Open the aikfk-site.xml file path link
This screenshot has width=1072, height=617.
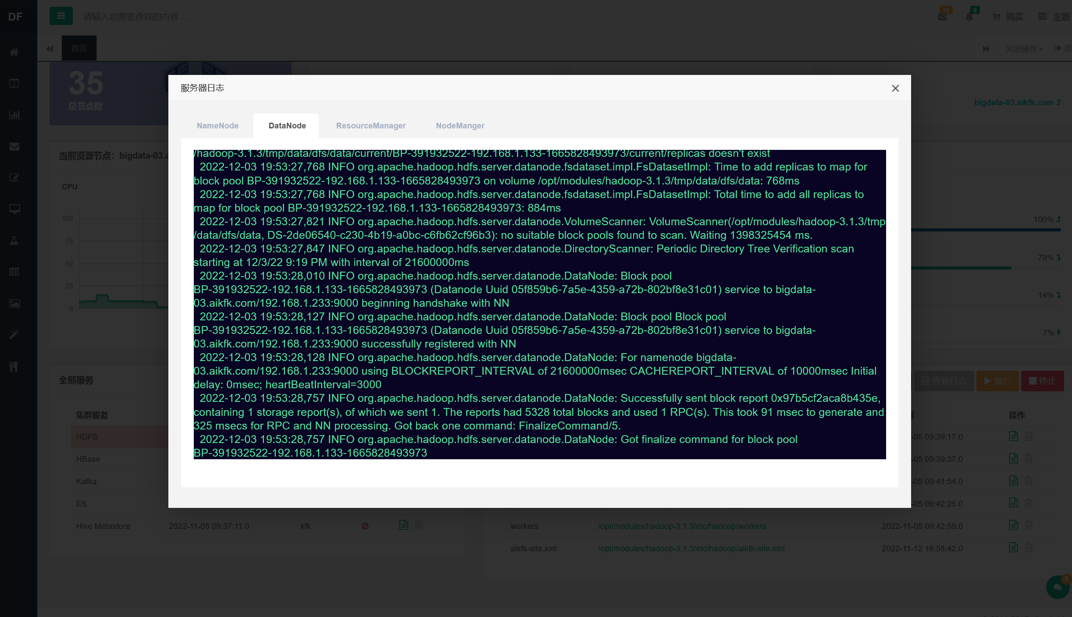click(691, 548)
